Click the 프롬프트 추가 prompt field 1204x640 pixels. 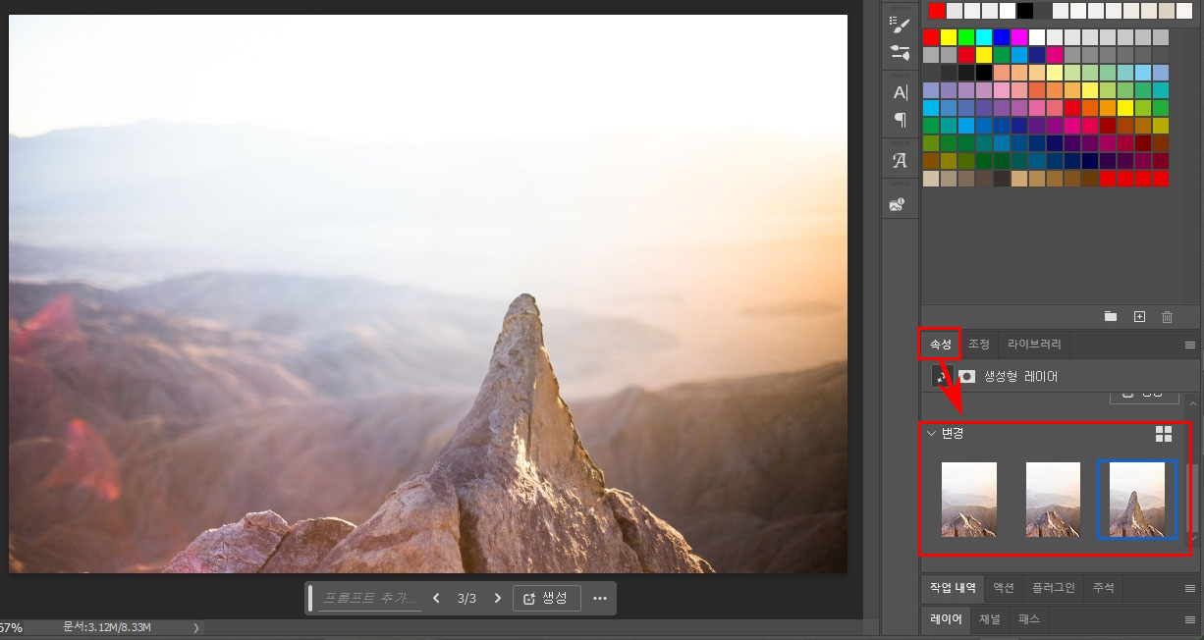tap(371, 598)
